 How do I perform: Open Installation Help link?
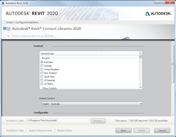click(15, 131)
